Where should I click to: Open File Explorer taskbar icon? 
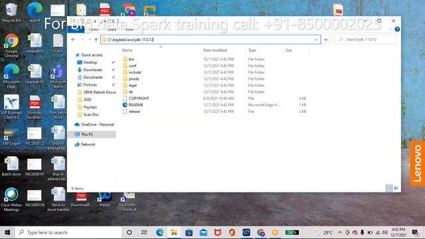click(x=174, y=232)
